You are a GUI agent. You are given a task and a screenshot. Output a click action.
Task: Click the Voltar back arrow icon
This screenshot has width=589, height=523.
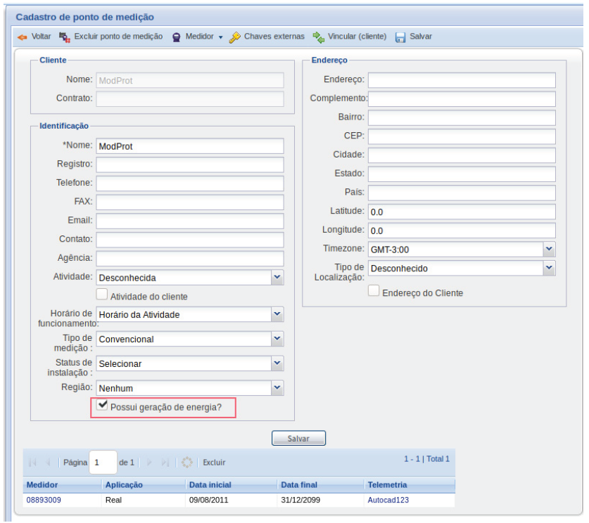tap(22, 37)
